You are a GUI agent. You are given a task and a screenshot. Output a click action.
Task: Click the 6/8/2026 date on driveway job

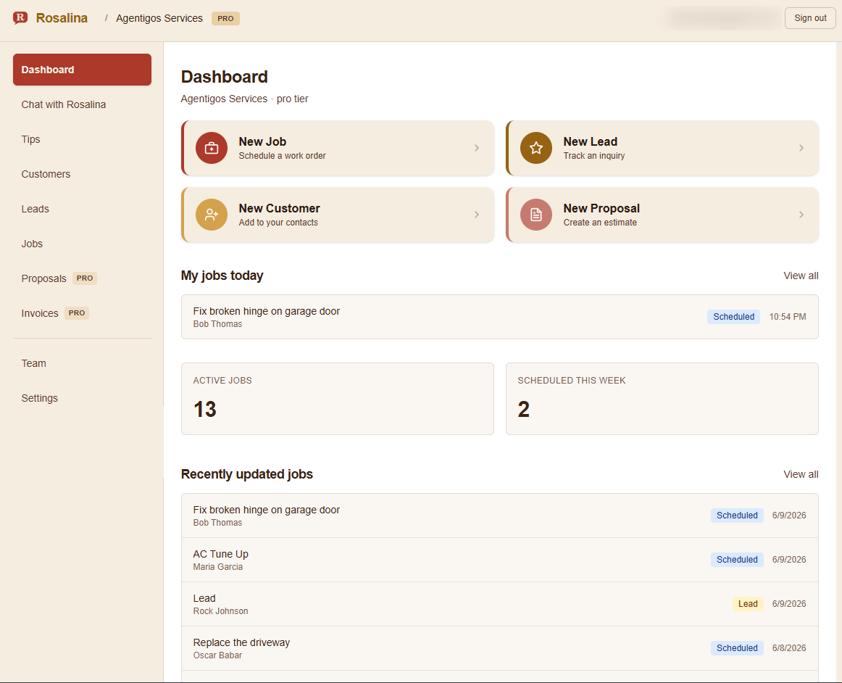[789, 648]
